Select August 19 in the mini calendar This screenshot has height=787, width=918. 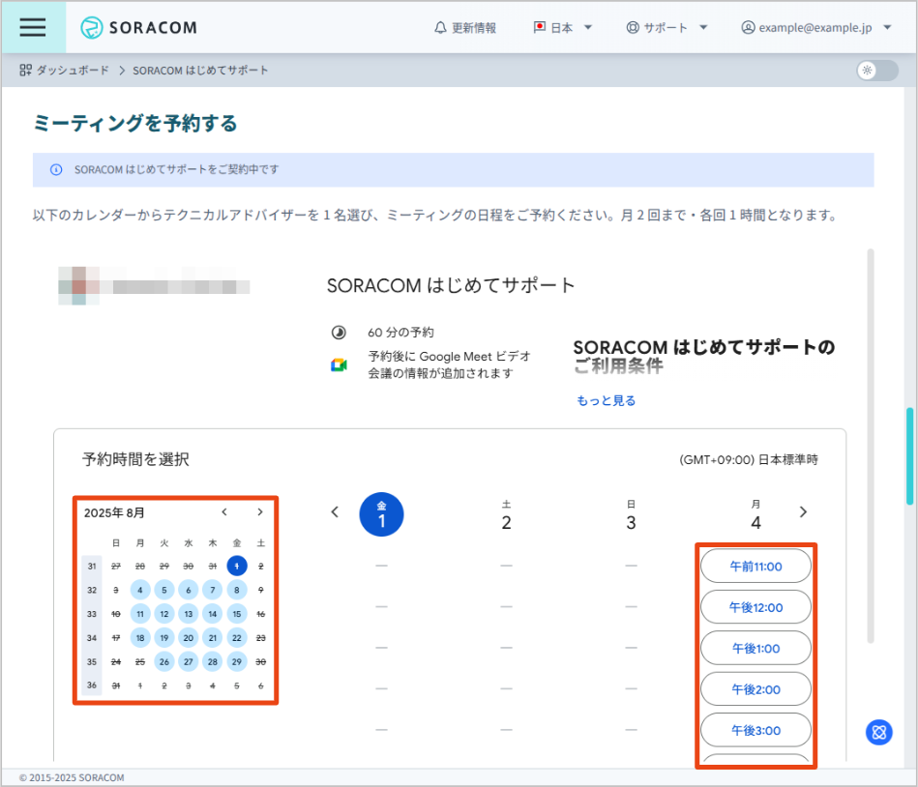tap(164, 638)
